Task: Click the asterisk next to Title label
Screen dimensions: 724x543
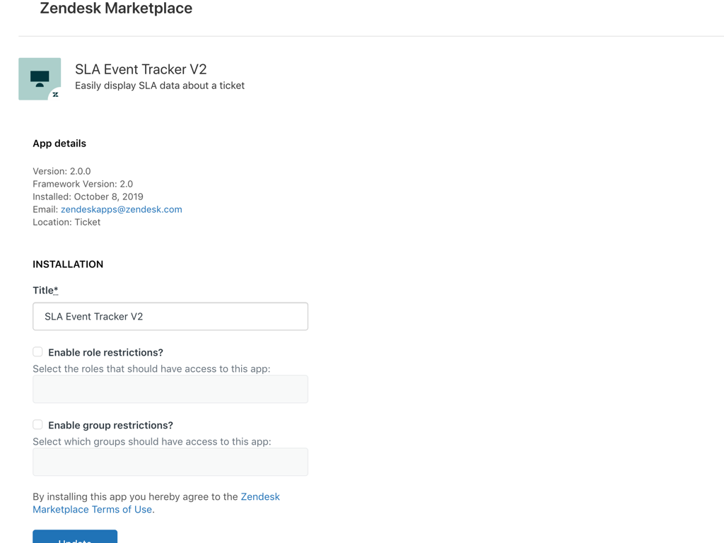Action: (56, 290)
